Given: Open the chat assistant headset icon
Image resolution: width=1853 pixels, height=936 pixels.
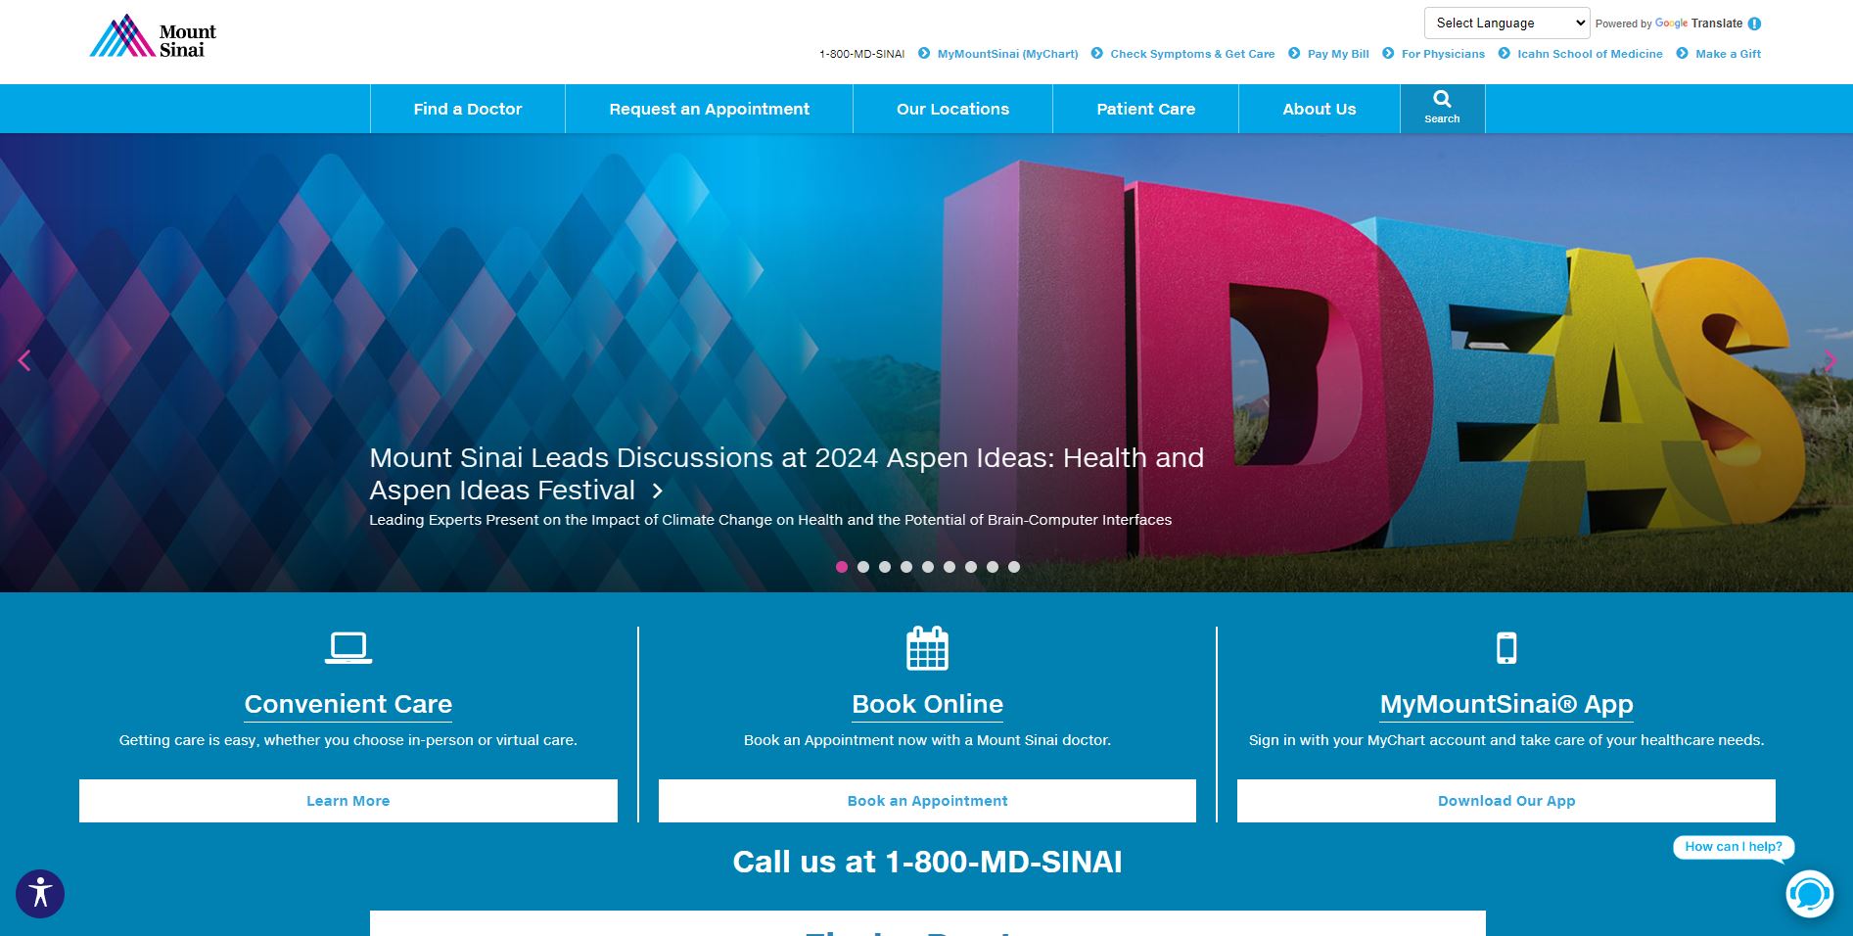Looking at the screenshot, I should (x=1809, y=893).
